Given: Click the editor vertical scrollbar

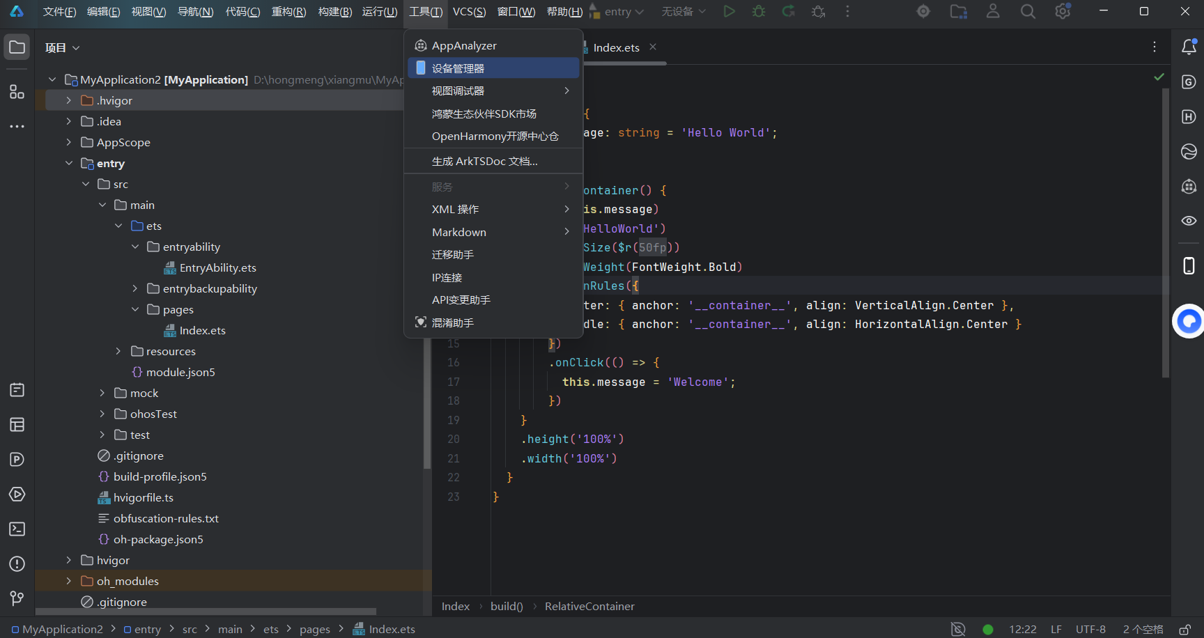Looking at the screenshot, I should (x=1165, y=233).
